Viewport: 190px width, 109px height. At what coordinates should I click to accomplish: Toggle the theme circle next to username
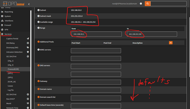pos(141,4)
